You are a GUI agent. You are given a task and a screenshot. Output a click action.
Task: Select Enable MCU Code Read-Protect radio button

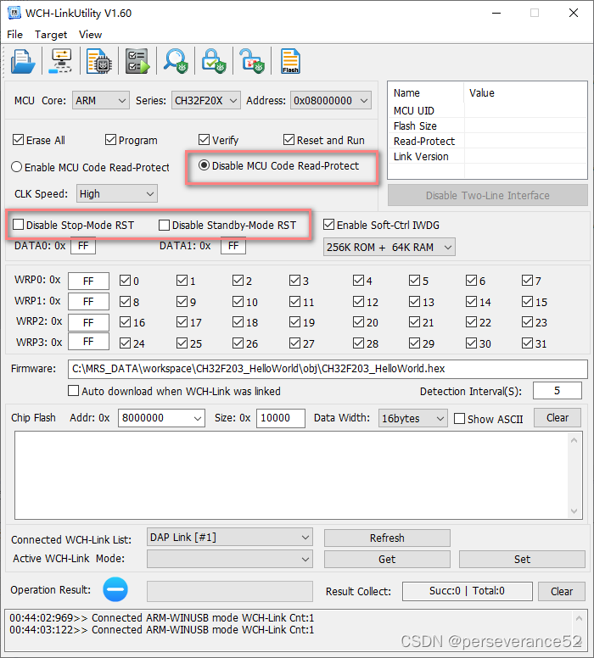[x=16, y=166]
